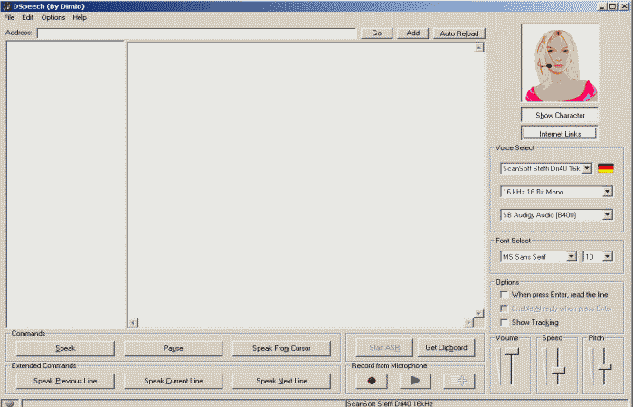Viewport: 633px width, 407px height.
Task: Click the text area scroll up arrow
Action: pos(478,48)
